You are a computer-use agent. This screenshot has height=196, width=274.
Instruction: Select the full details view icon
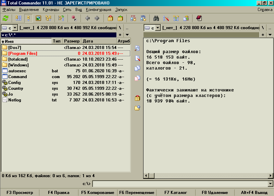coord(28,18)
